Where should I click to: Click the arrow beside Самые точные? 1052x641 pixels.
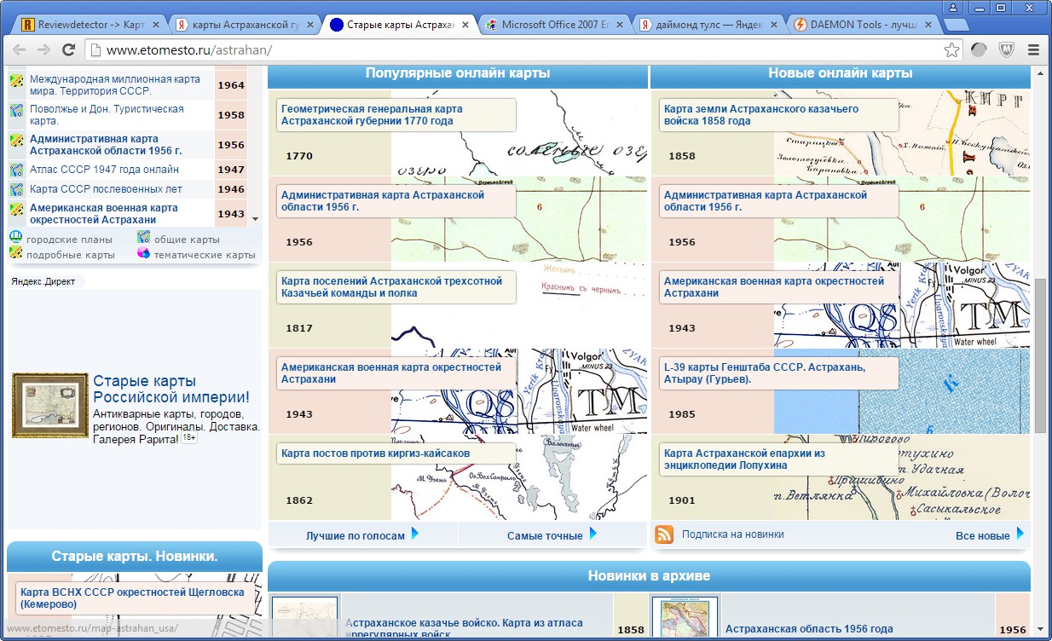[593, 534]
